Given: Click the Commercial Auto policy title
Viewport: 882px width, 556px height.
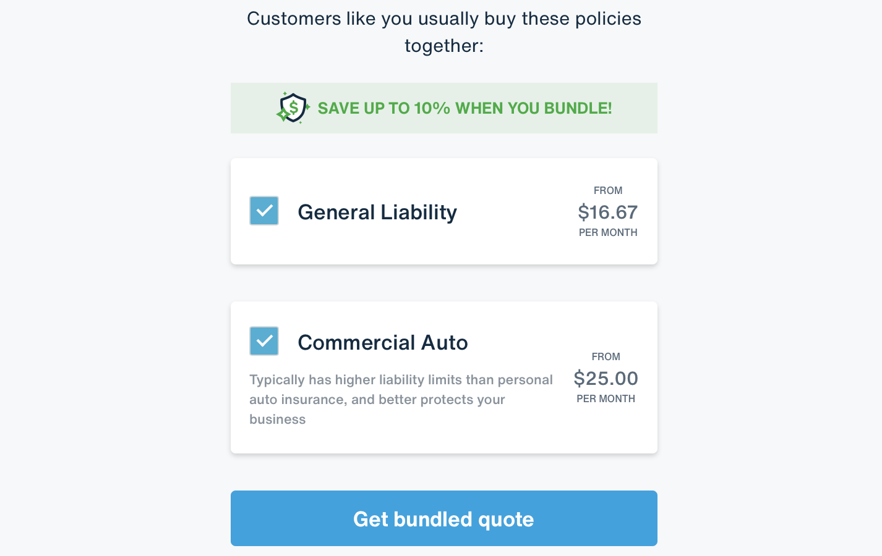Looking at the screenshot, I should click(383, 343).
